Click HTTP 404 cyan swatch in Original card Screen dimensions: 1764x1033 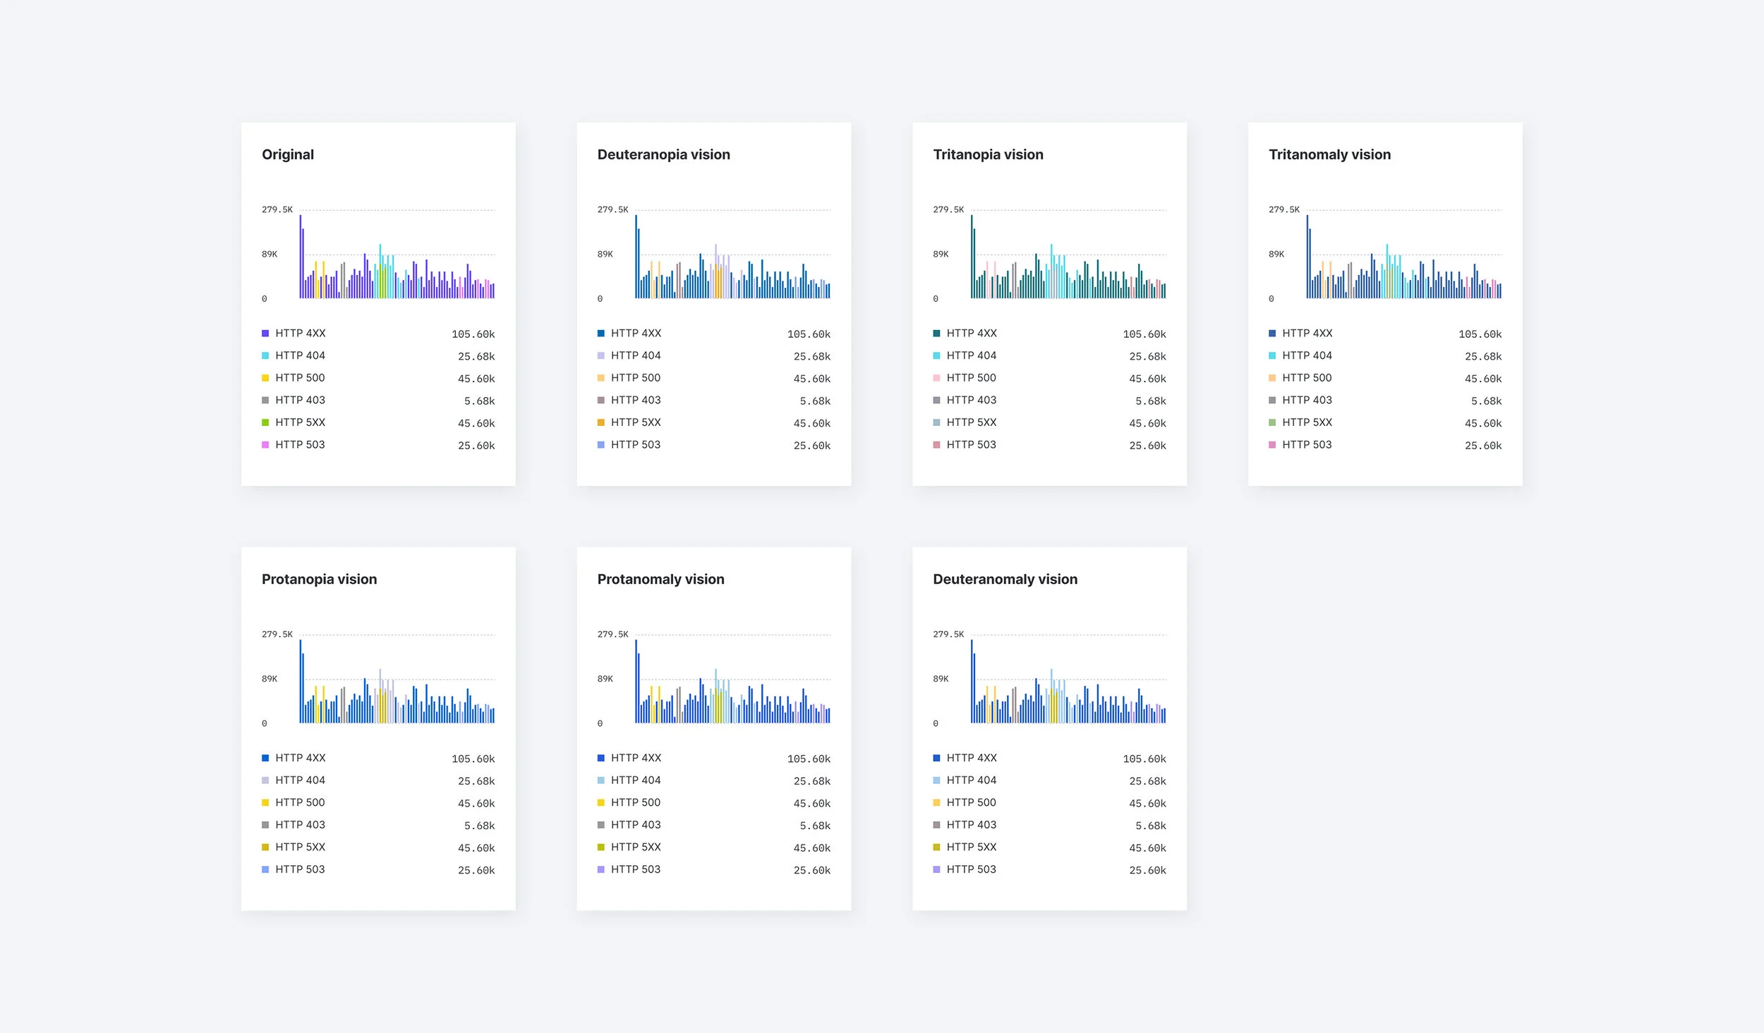pyautogui.click(x=265, y=356)
